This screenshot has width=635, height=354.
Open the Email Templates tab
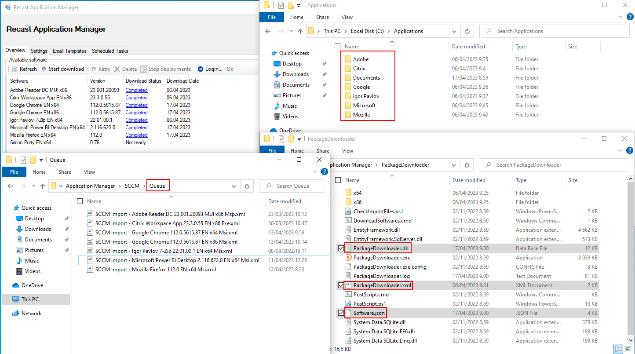pyautogui.click(x=69, y=51)
